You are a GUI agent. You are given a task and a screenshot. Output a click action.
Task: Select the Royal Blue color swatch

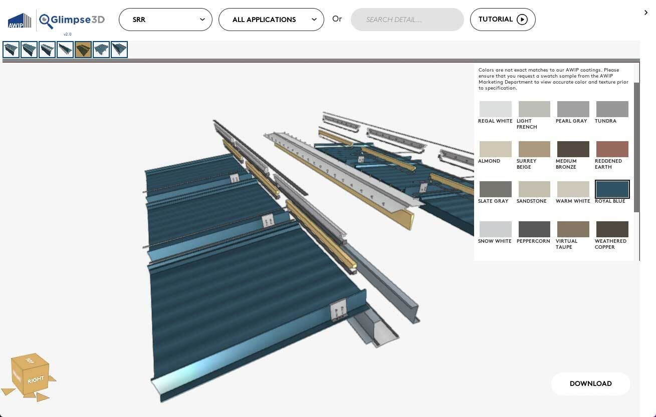pos(612,189)
